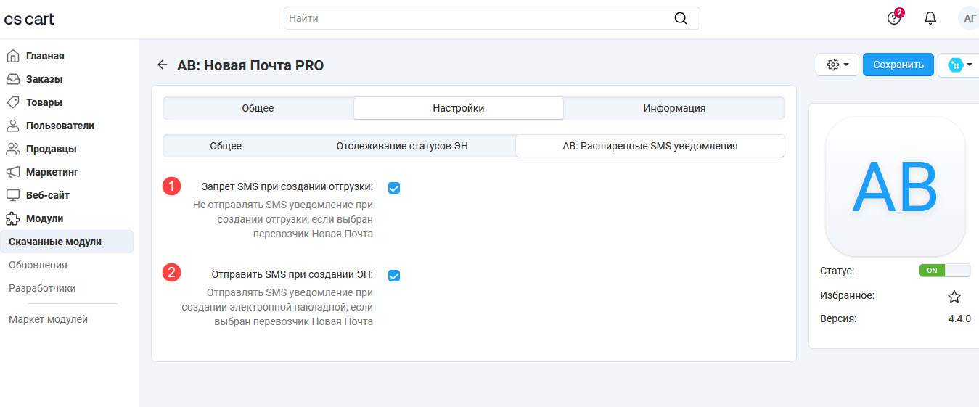Image resolution: width=979 pixels, height=407 pixels.
Task: Open the Обновления submenu link
Action: click(38, 265)
